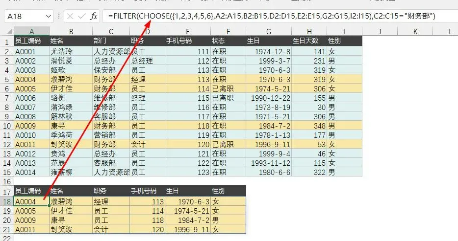Select column J header
This screenshot has height=241, width=458.
click(380, 31)
